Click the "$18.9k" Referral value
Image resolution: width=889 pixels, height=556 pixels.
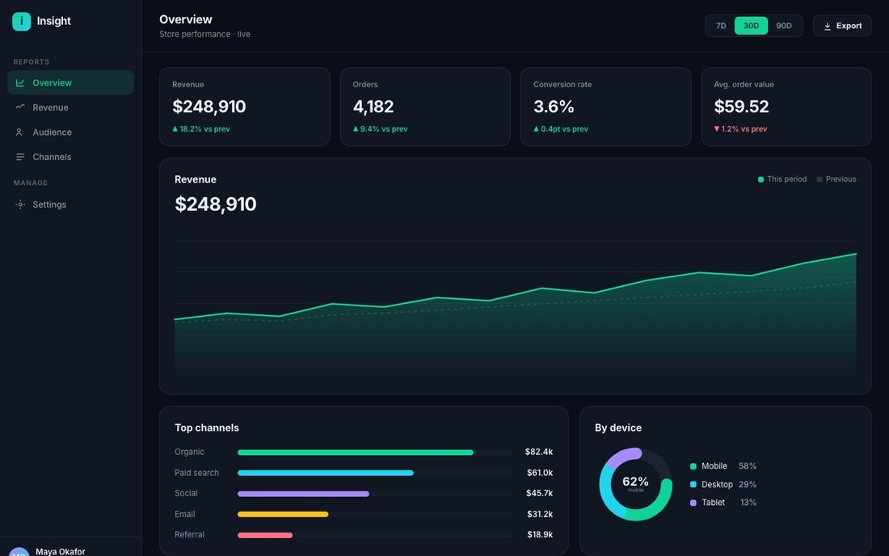[540, 534]
